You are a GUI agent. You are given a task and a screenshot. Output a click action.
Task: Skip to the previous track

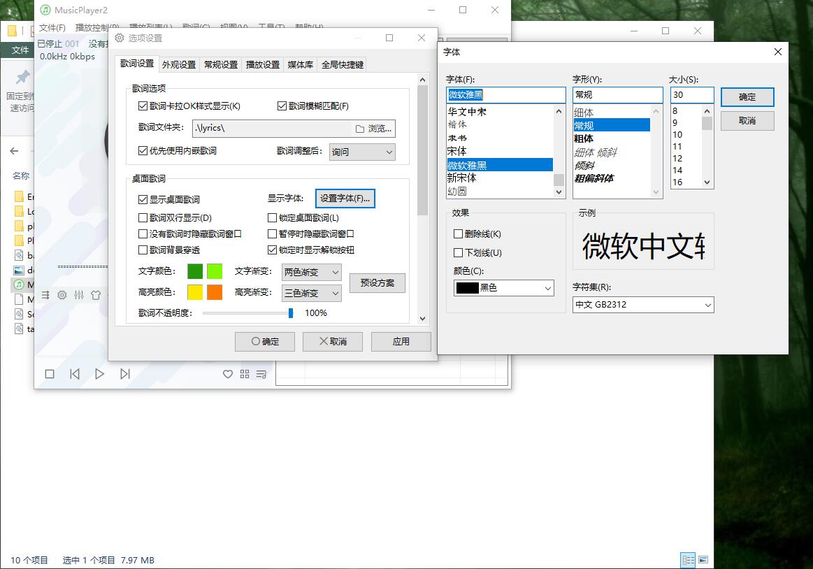[x=75, y=374]
